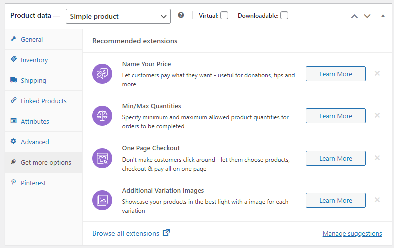The width and height of the screenshot is (394, 248).
Task: Dismiss the Min/Max Quantities suggestion
Action: tap(377, 115)
